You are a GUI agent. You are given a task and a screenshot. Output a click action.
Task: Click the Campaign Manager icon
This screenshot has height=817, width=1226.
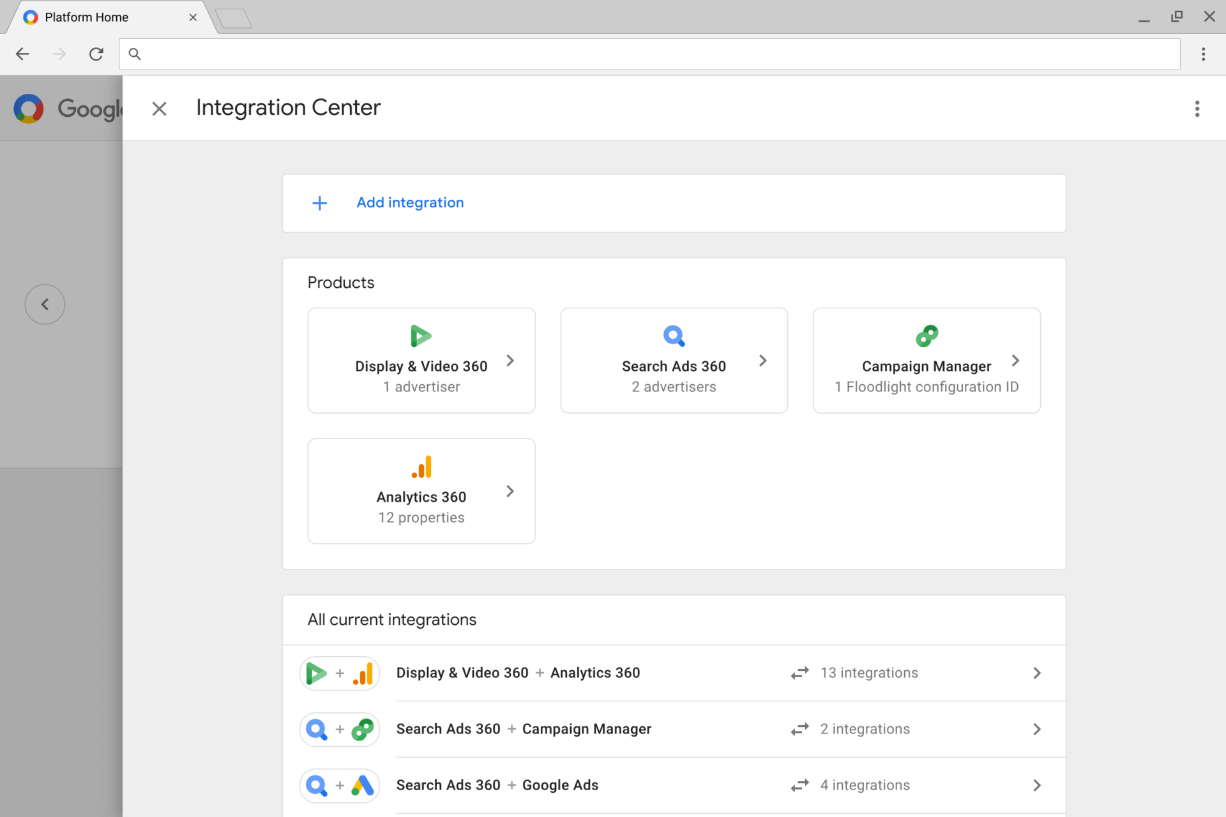point(928,336)
